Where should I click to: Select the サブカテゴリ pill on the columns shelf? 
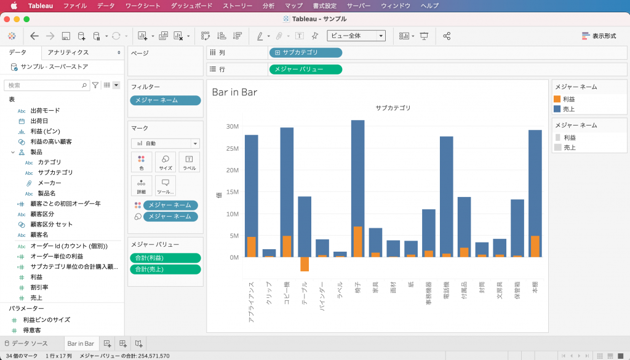(x=306, y=53)
